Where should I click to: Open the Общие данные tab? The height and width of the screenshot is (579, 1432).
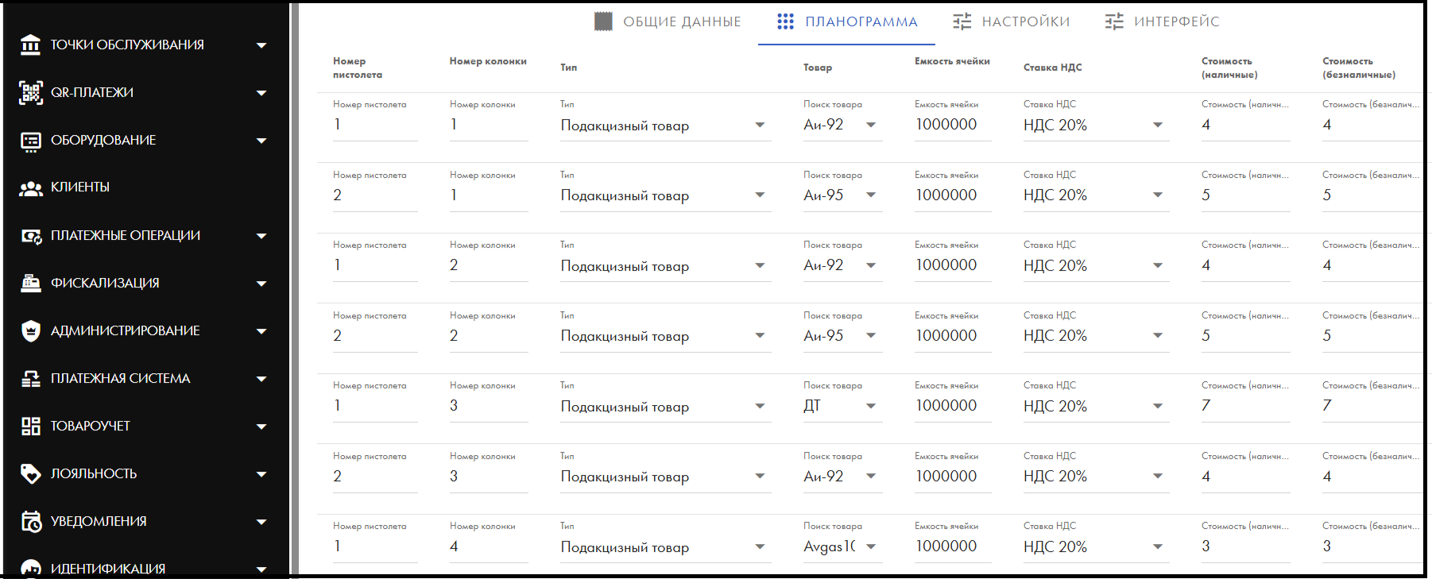(x=668, y=21)
